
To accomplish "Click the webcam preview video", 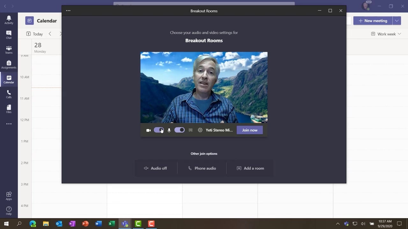I will tap(204, 87).
